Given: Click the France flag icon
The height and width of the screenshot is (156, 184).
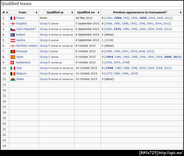Looking at the screenshot, I should tap(13, 18).
